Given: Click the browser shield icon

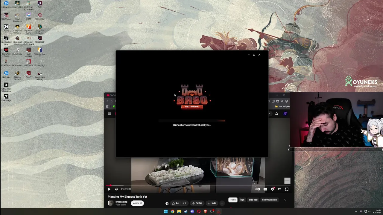Looking at the screenshot, I should click(286, 101).
